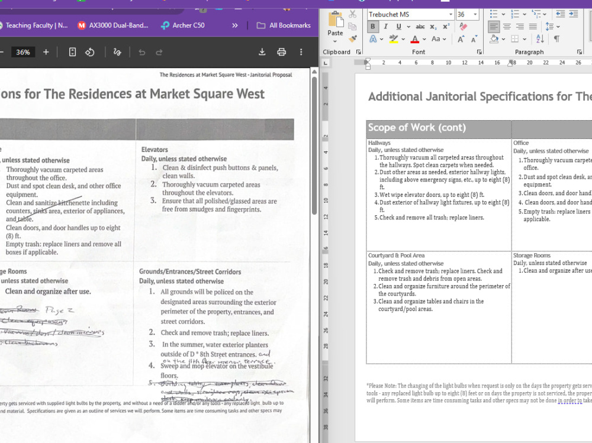This screenshot has height=443, width=592.
Task: Apply shading paint bucket
Action: [494, 39]
